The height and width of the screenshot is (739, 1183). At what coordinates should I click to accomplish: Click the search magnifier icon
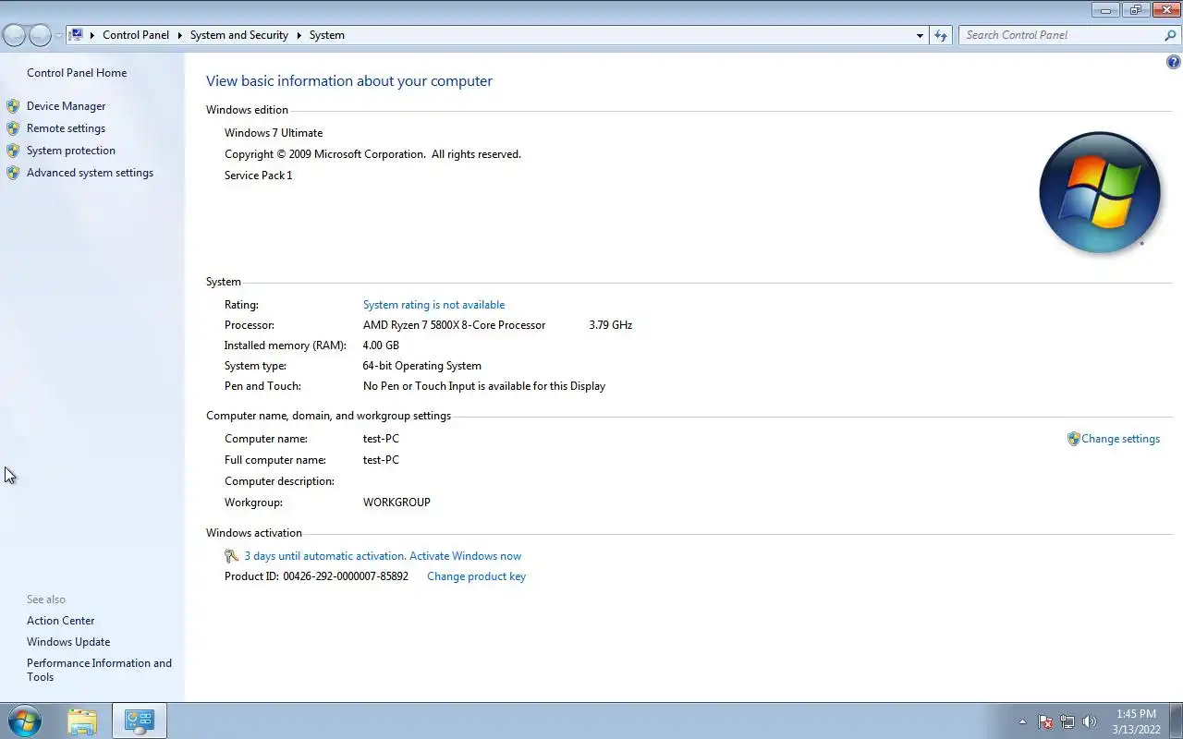click(x=1171, y=35)
